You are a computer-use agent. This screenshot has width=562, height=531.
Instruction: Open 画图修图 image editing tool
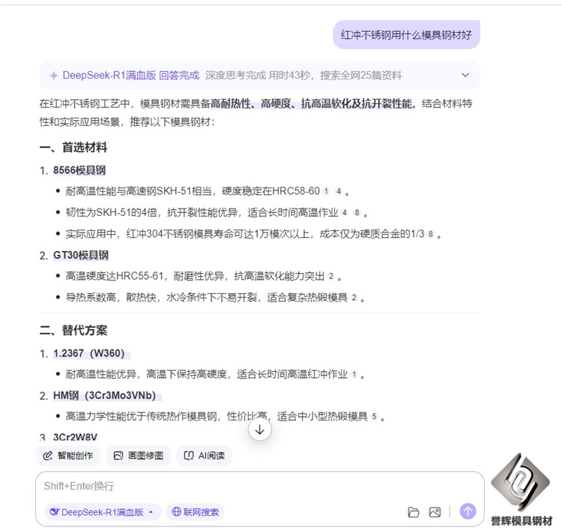click(139, 455)
